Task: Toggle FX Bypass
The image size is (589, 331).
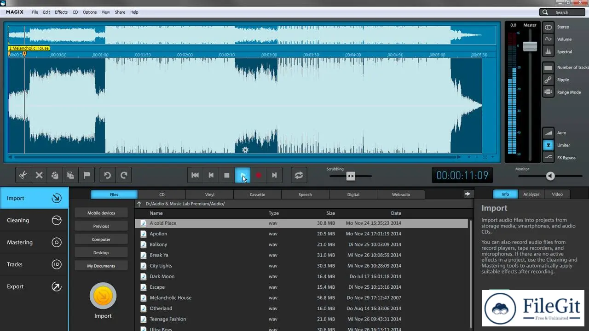Action: (548, 158)
